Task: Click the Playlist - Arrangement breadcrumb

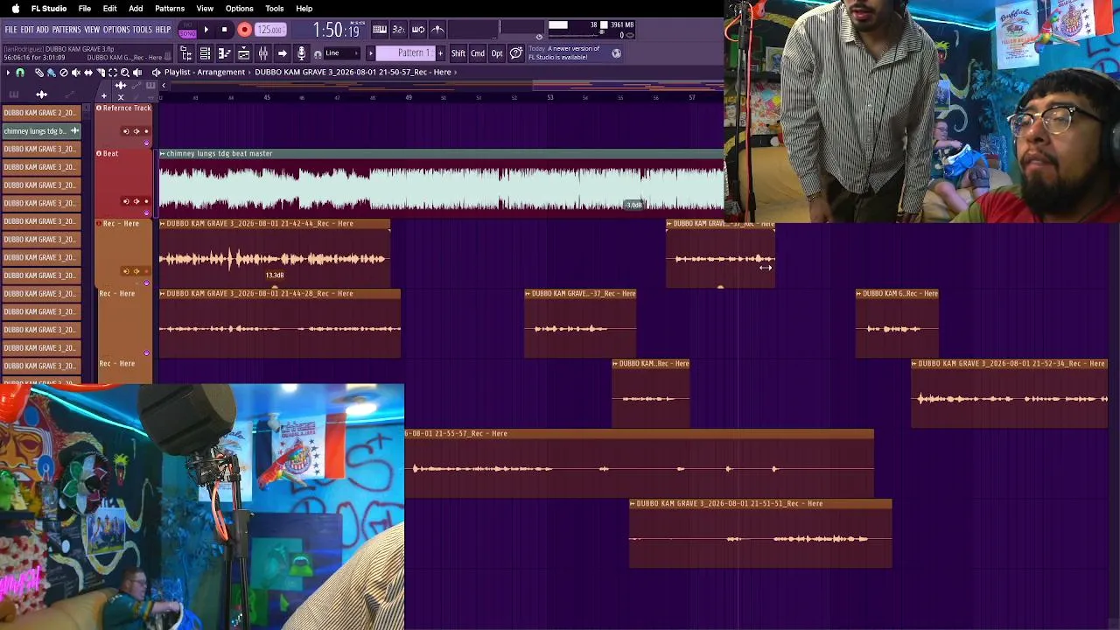Action: (x=205, y=73)
